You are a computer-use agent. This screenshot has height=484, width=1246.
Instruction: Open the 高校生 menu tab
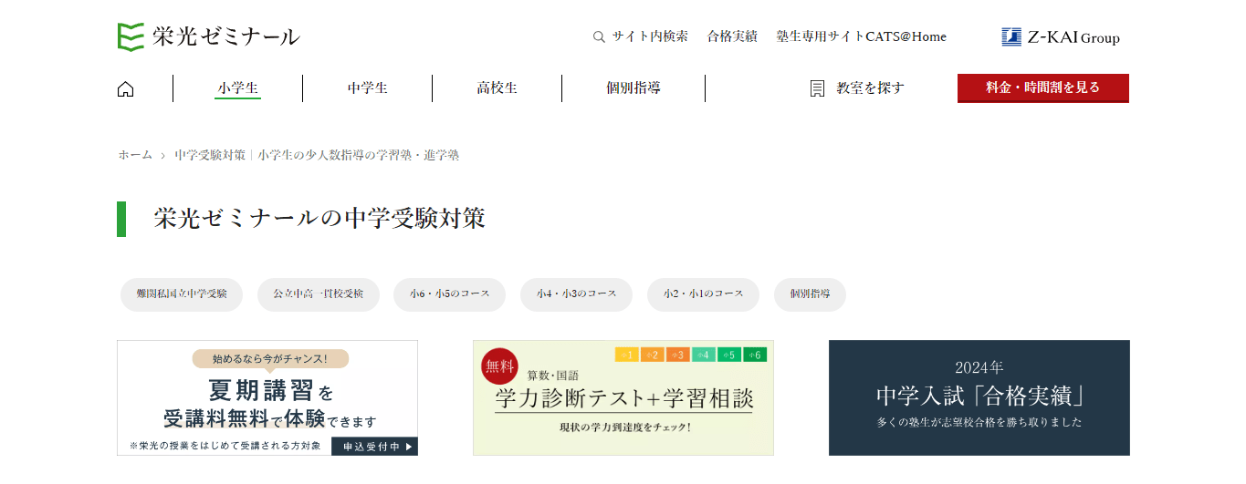click(497, 88)
